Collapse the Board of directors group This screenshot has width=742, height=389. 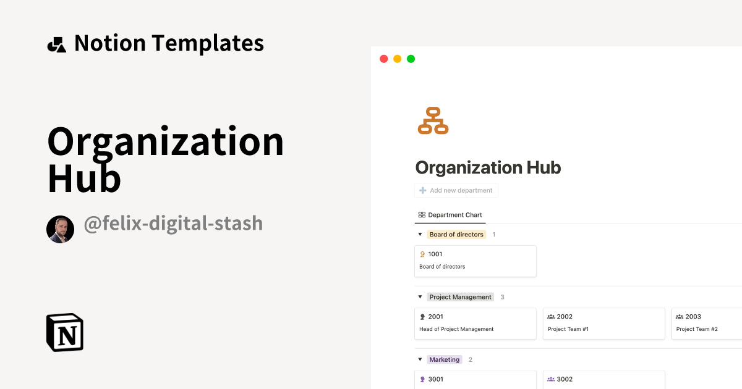(x=419, y=234)
